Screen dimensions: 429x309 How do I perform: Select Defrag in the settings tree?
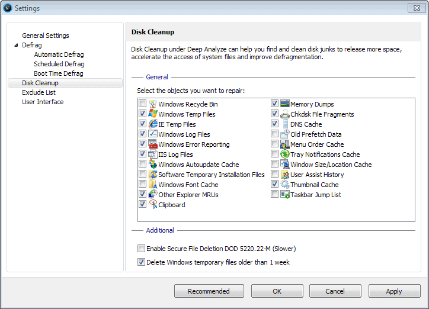click(x=32, y=45)
